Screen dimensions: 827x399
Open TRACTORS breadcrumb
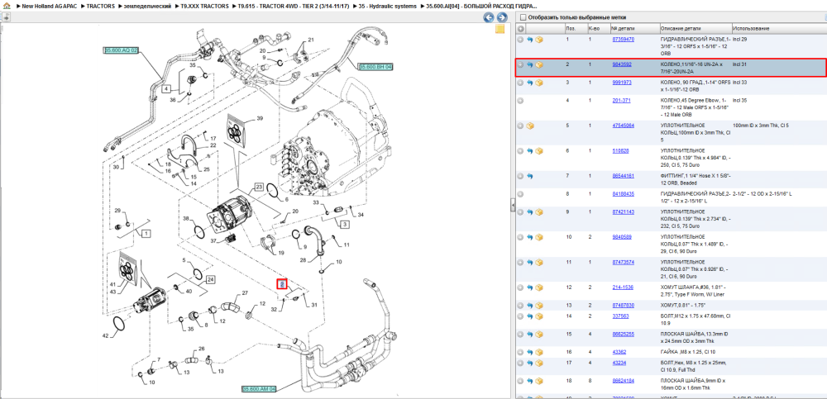tap(101, 6)
